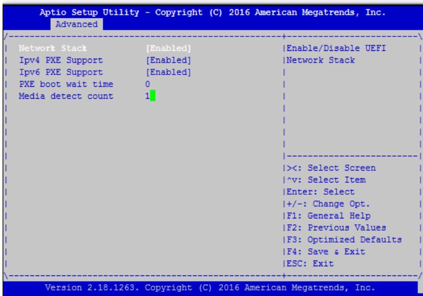Toggle the Ipv4 PXE Support Enabled value
Viewport: 423px width, 296px height.
[x=168, y=60]
